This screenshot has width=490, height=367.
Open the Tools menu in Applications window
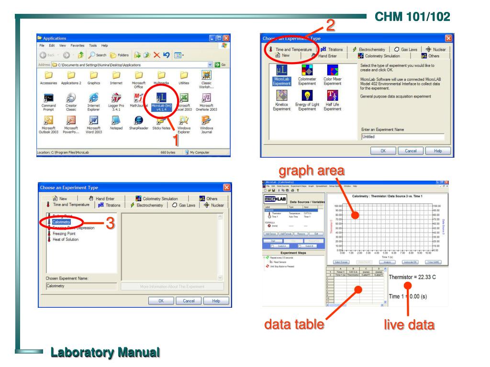pos(93,45)
